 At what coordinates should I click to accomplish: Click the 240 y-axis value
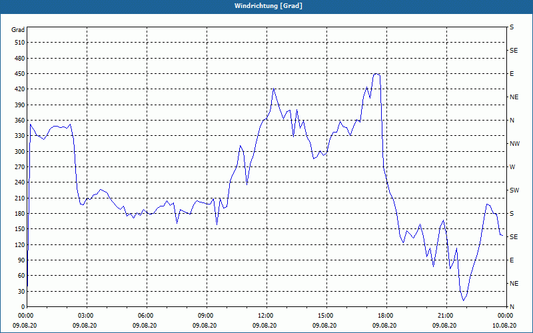click(20, 182)
